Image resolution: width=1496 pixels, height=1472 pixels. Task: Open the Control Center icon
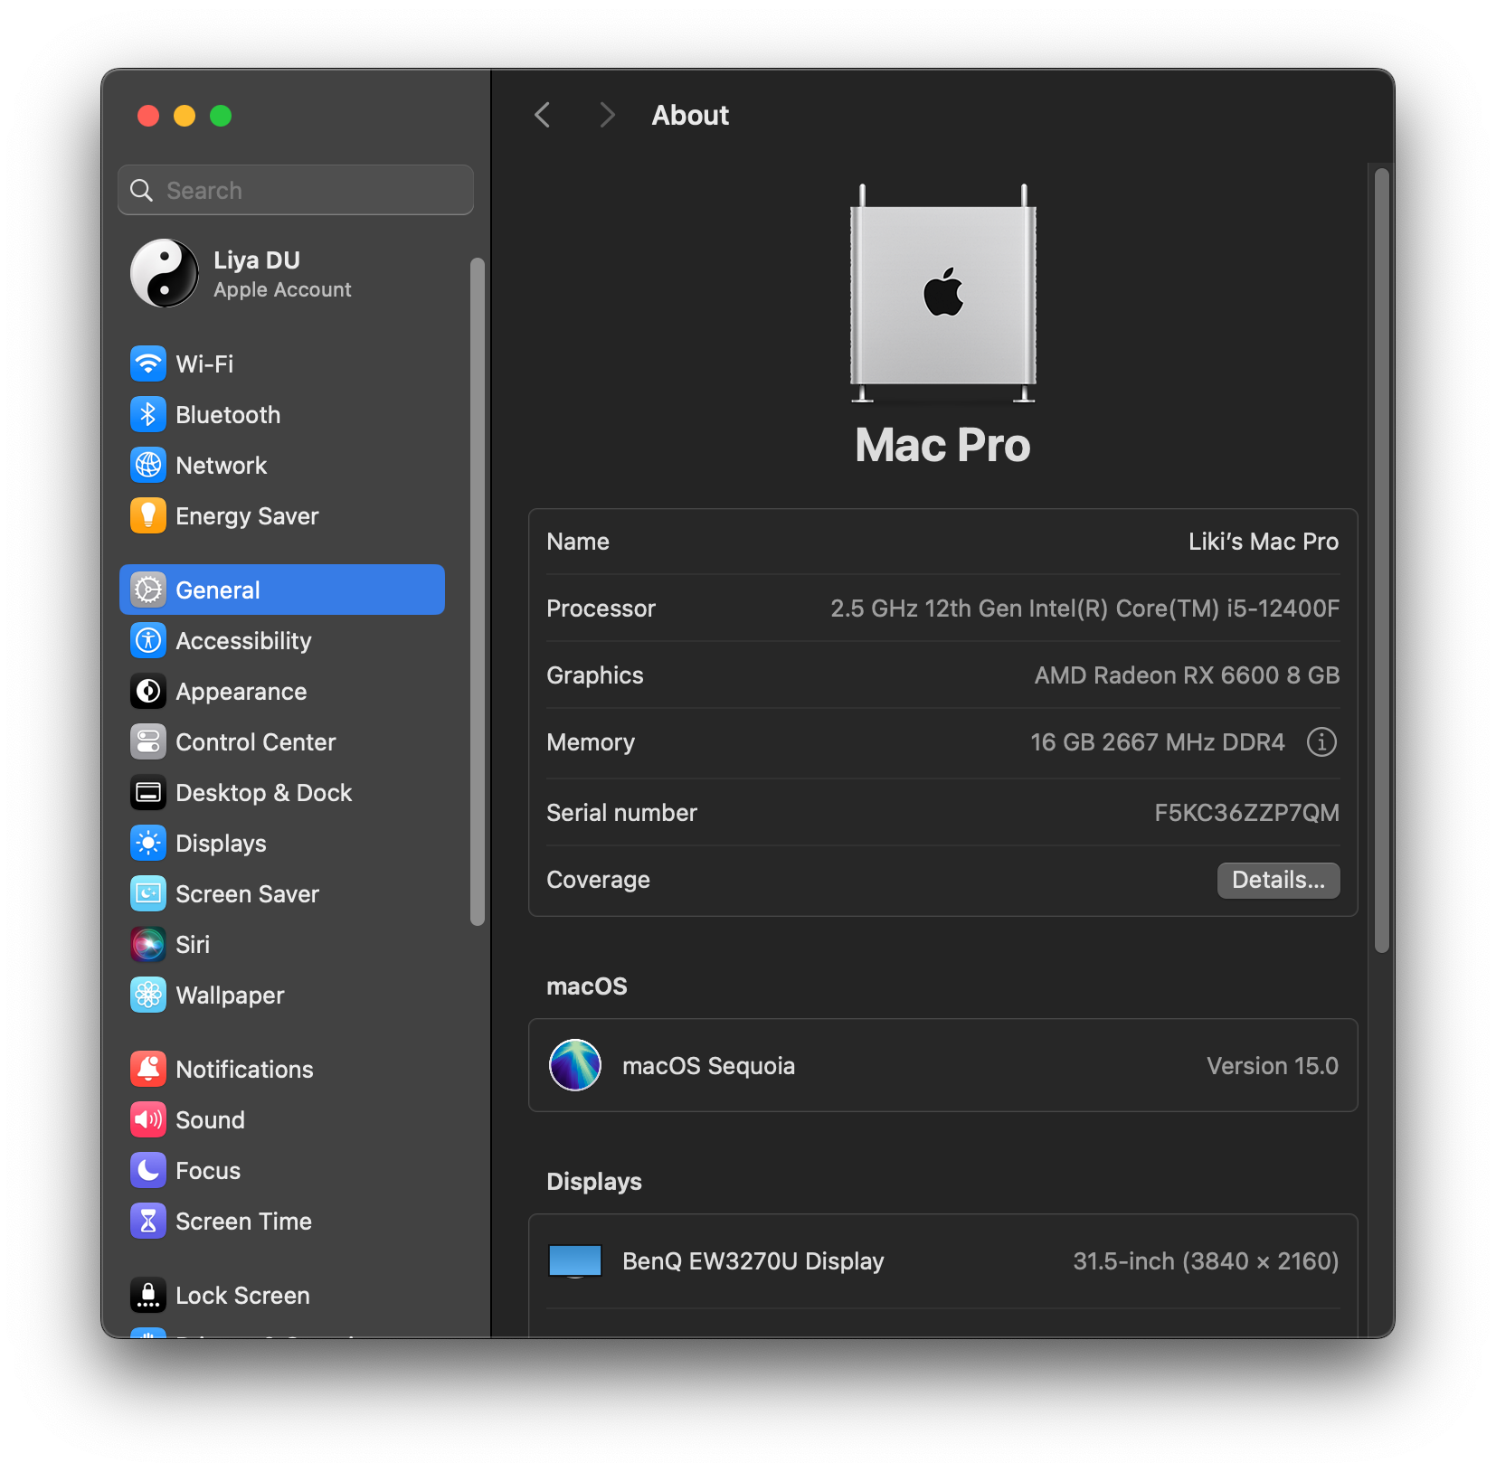click(148, 741)
